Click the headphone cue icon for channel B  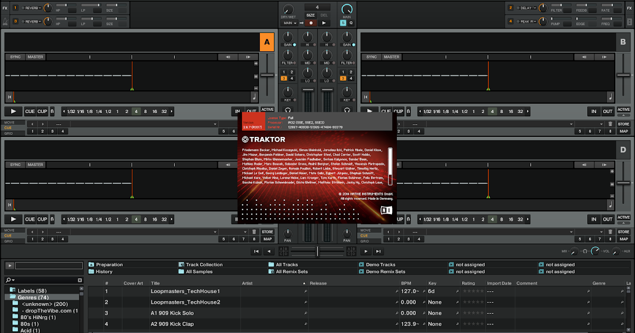pos(347,110)
